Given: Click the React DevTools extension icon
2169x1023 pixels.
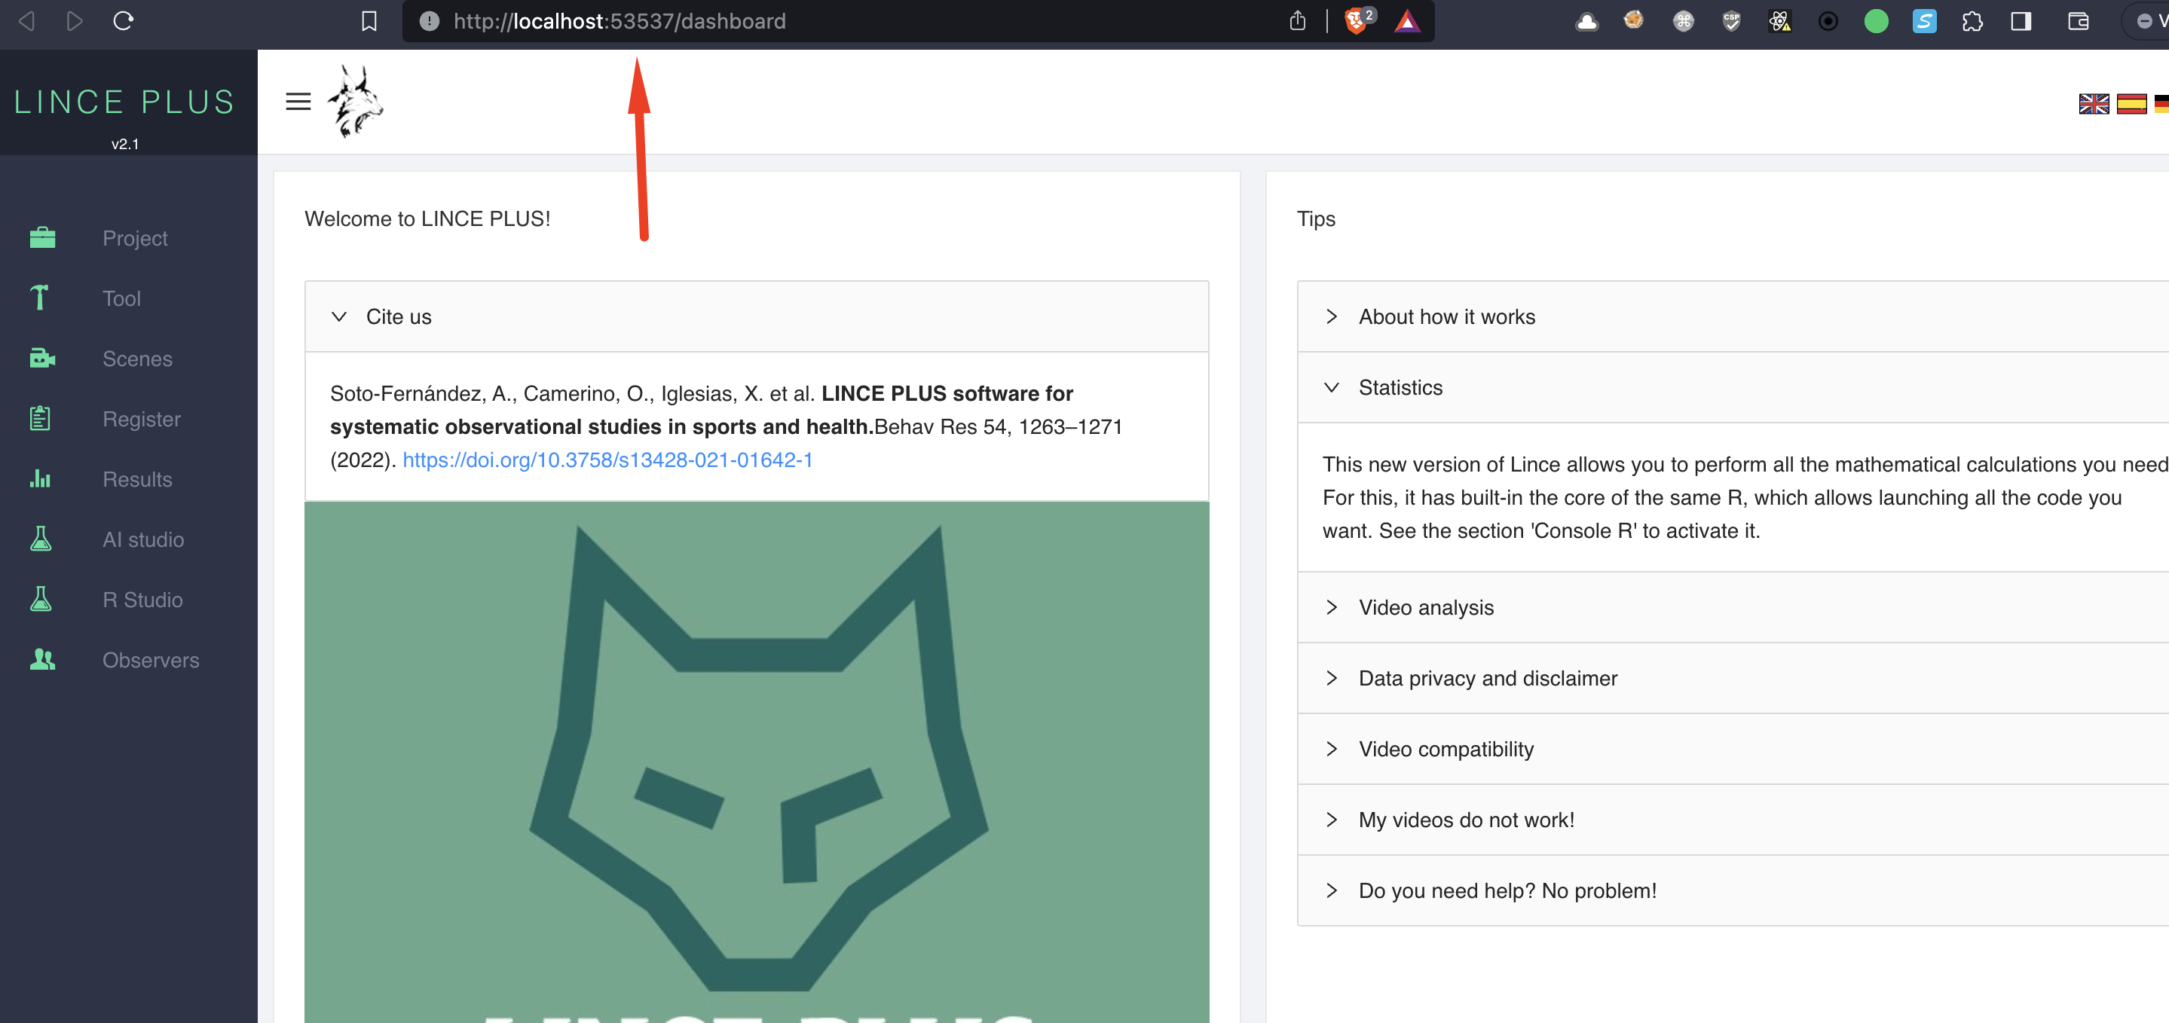Looking at the screenshot, I should pyautogui.click(x=1779, y=21).
